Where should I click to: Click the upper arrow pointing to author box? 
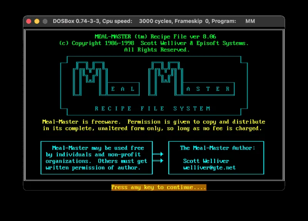(x=158, y=154)
